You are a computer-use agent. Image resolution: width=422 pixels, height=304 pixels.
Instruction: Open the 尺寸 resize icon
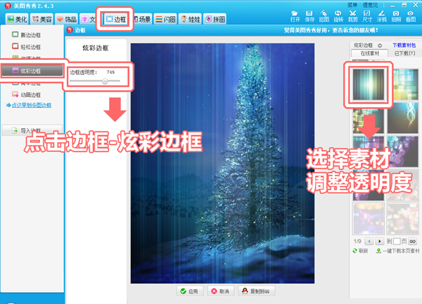pos(367,16)
